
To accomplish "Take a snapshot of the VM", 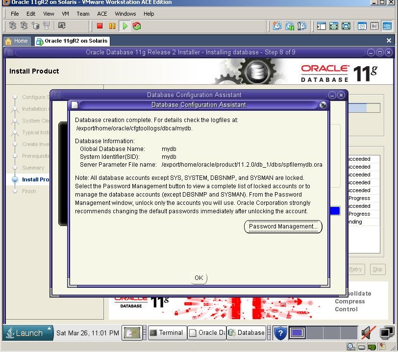I will [276, 26].
